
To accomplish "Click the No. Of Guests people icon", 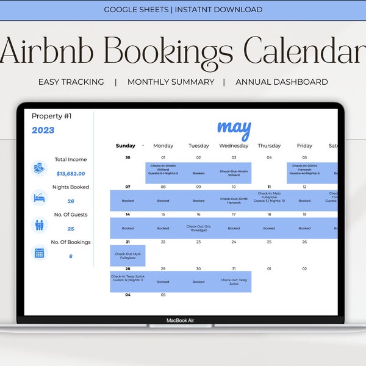I will tap(39, 225).
